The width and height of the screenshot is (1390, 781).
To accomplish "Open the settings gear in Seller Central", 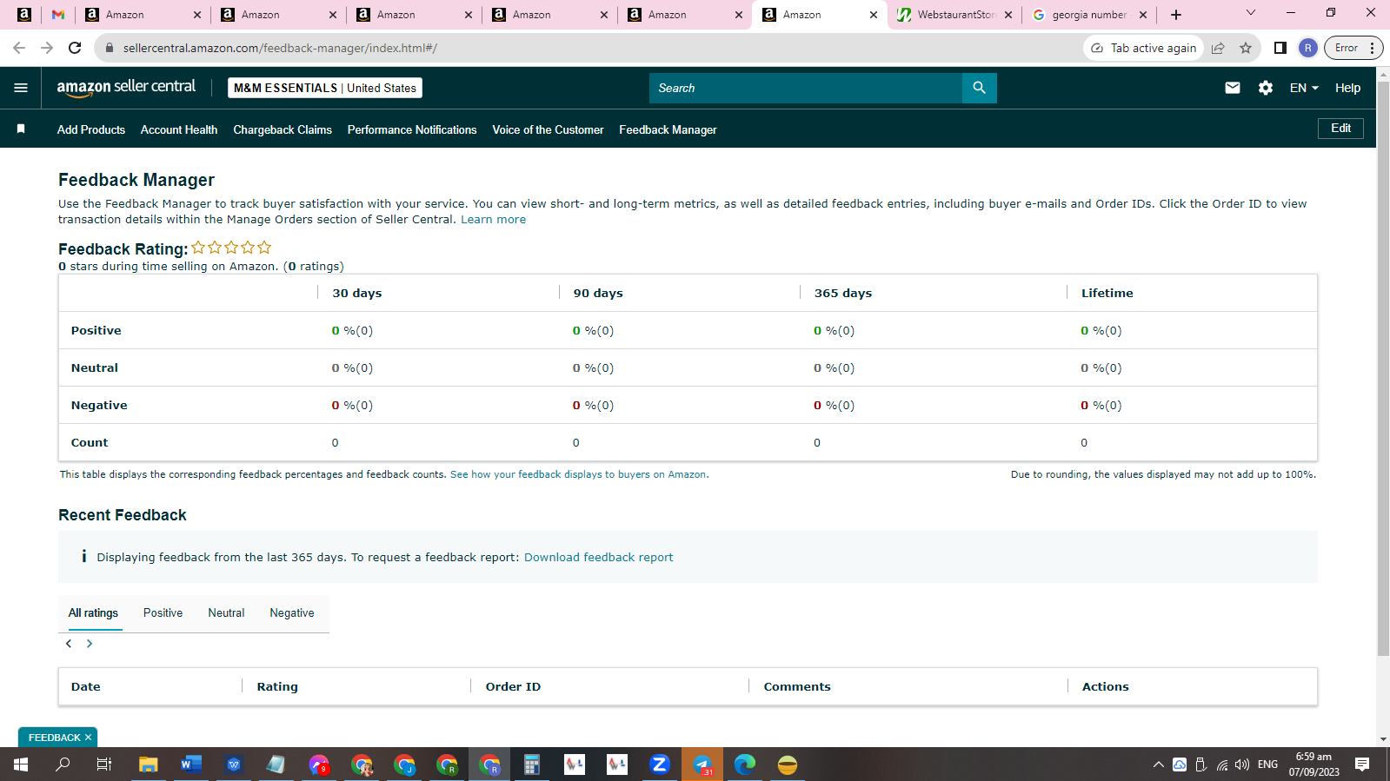I will [x=1266, y=88].
